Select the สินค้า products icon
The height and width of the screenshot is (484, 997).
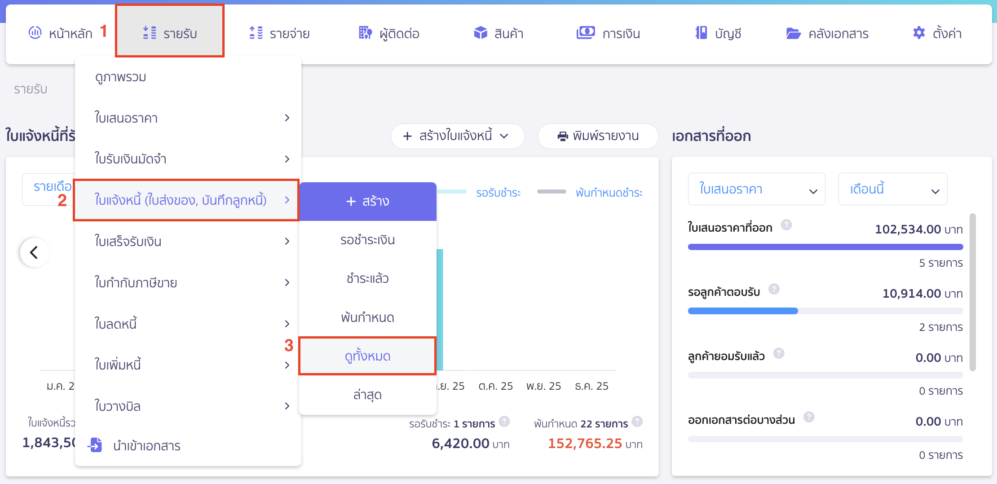(x=480, y=33)
